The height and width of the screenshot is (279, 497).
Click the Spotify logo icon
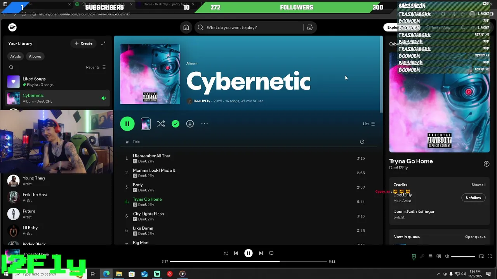pyautogui.click(x=12, y=28)
